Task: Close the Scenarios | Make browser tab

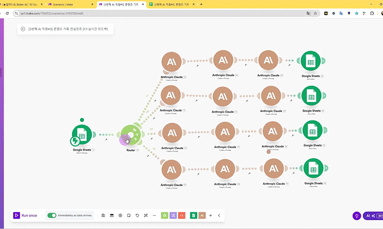Action: (x=92, y=4)
